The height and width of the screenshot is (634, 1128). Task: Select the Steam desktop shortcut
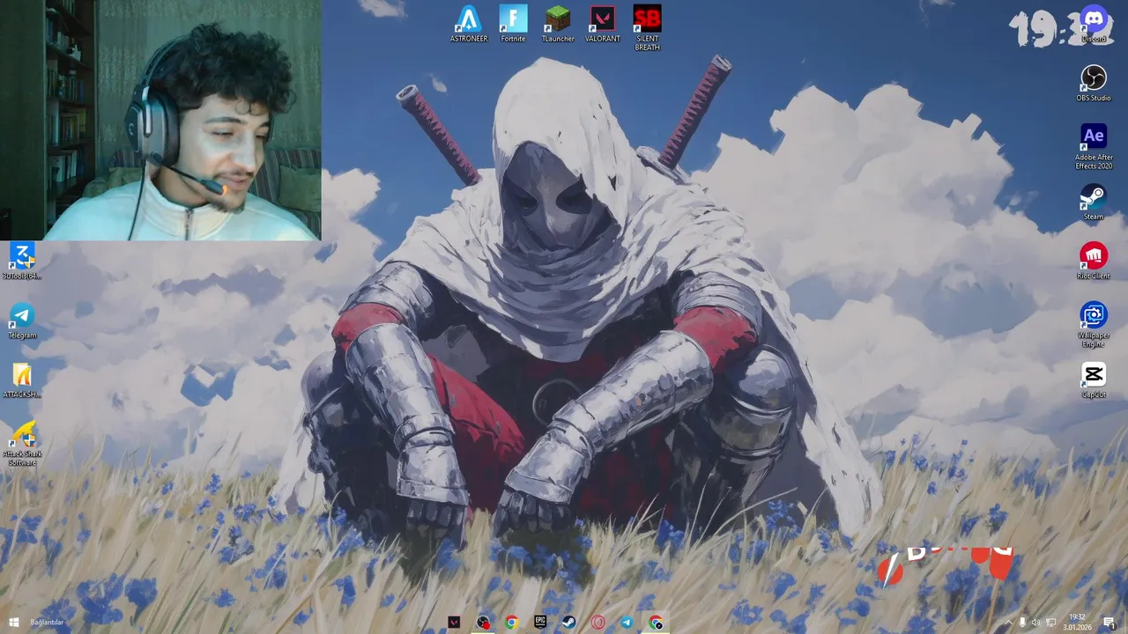click(x=1094, y=202)
